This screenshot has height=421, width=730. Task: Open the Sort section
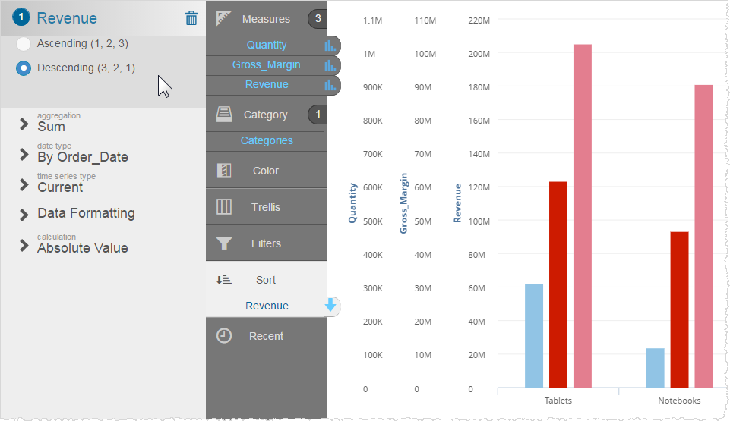click(x=266, y=280)
